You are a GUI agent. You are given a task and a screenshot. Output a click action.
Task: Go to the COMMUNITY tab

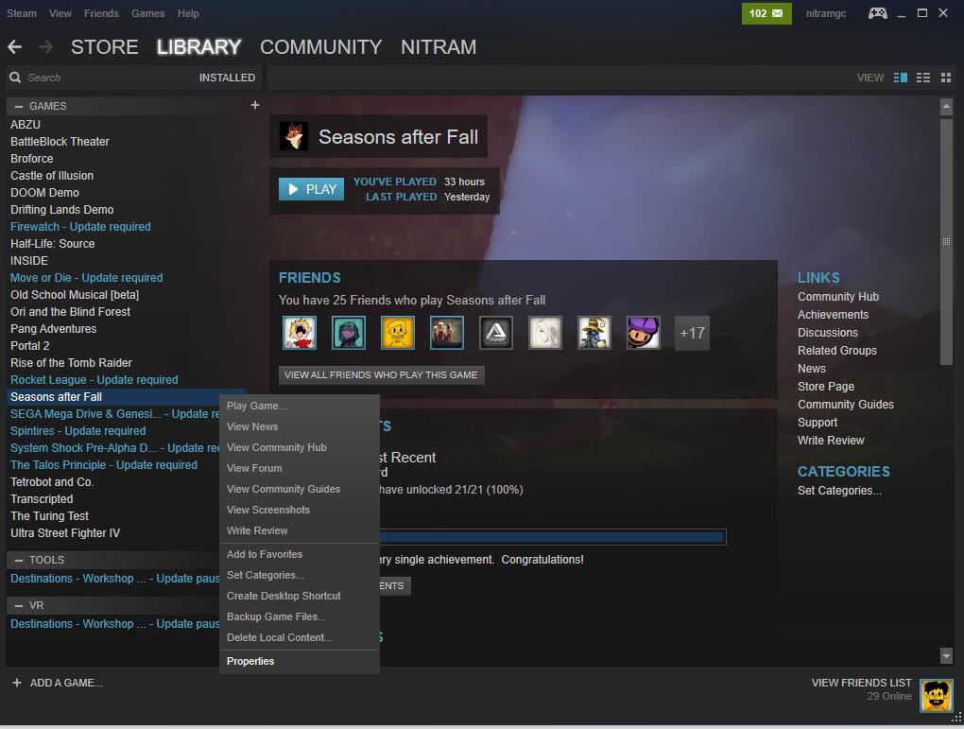click(321, 46)
